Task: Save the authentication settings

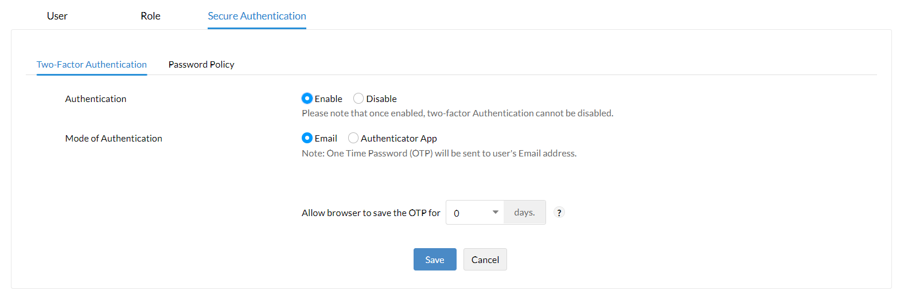Action: pos(435,260)
